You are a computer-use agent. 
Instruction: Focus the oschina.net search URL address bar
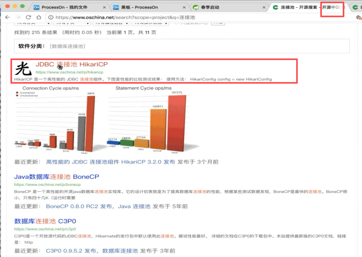[x=199, y=18]
